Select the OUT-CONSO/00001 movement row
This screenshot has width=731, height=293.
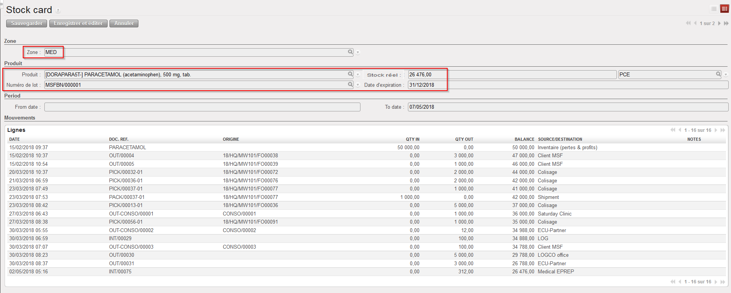tap(131, 214)
